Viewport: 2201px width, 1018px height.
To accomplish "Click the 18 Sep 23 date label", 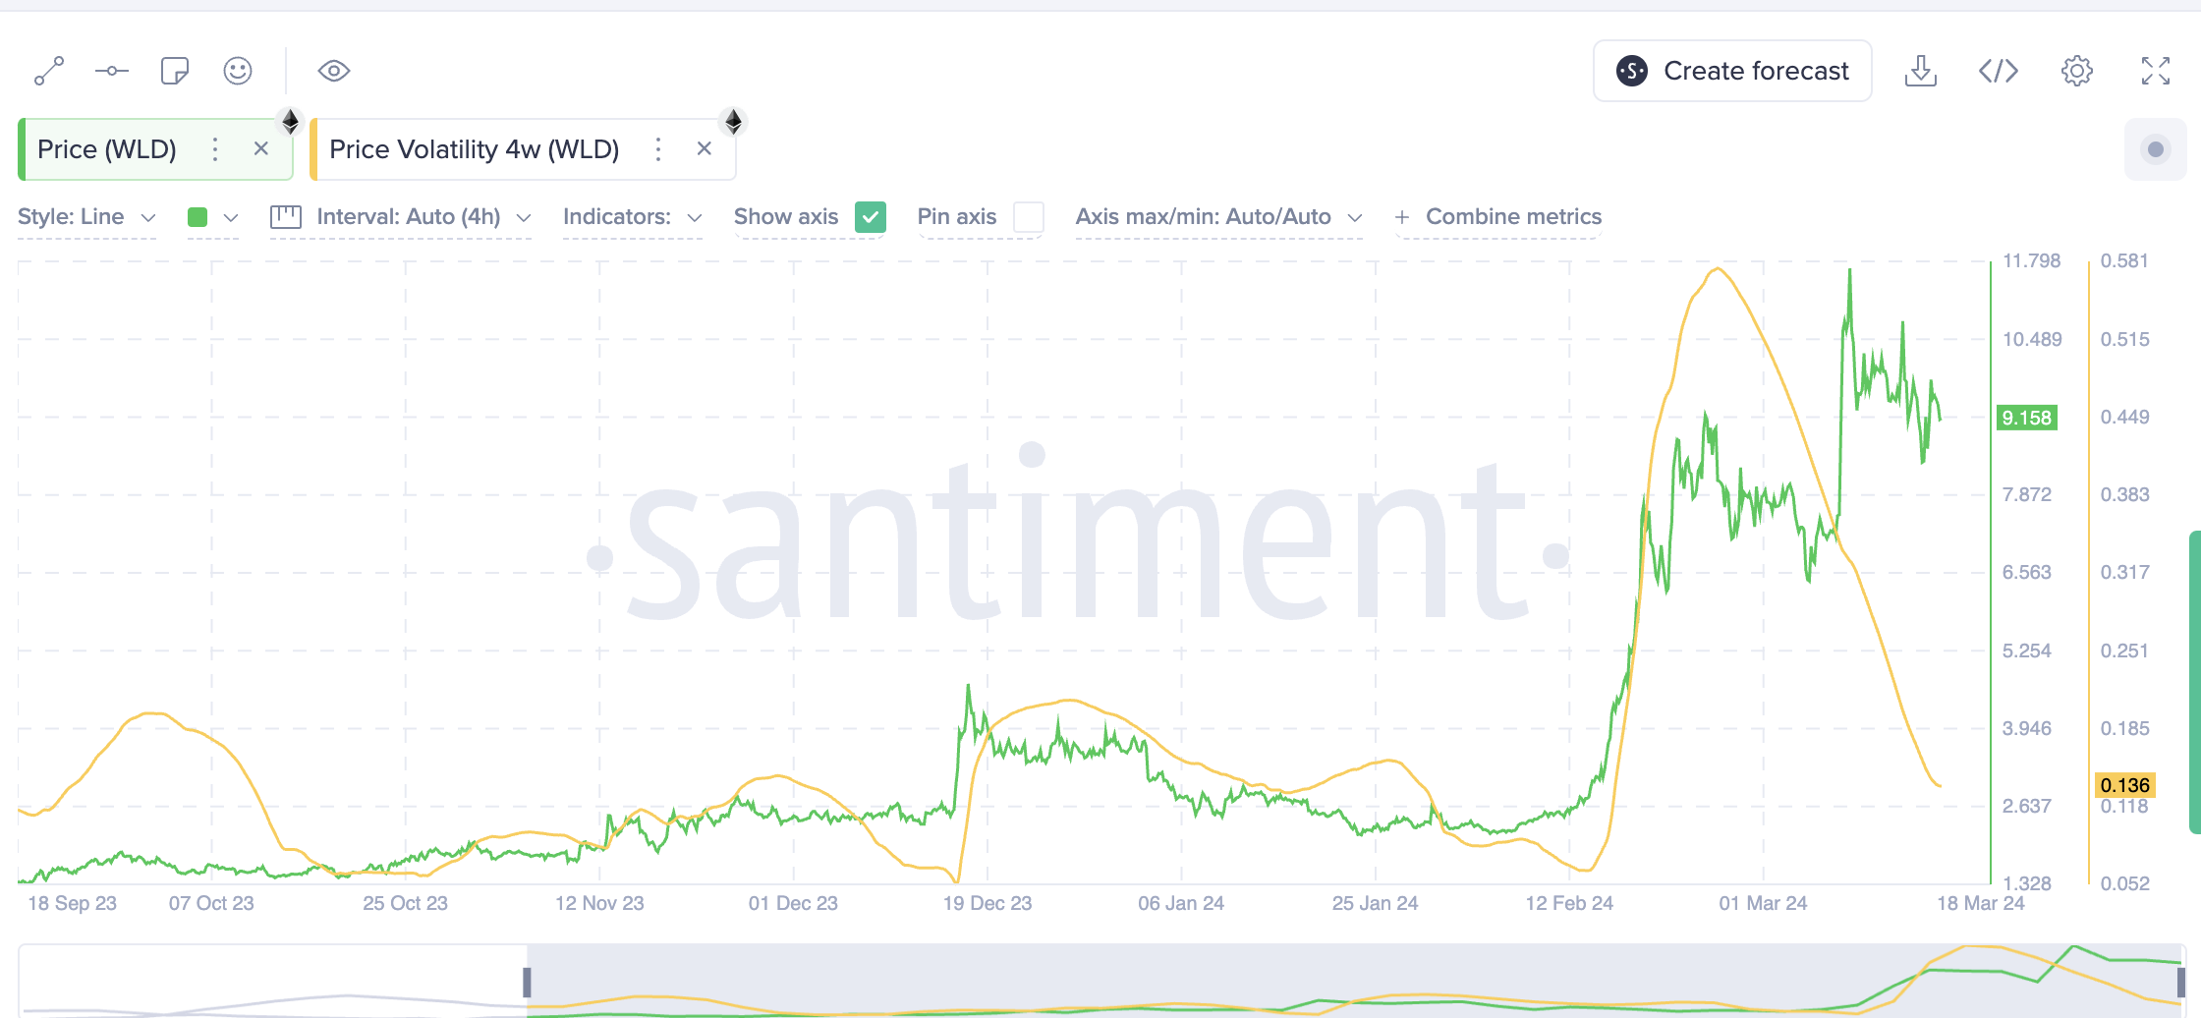I will (72, 903).
